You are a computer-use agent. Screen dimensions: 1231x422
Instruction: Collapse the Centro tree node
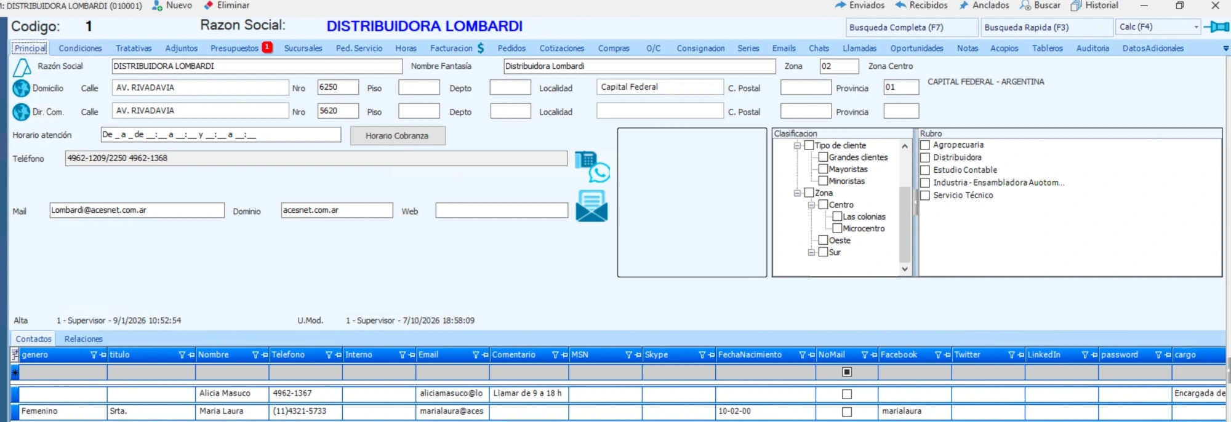[811, 205]
